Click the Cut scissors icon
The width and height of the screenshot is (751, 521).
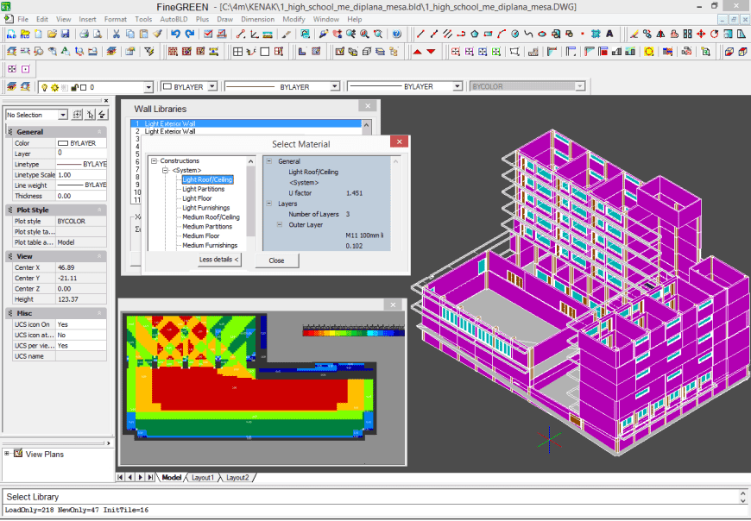[116, 34]
